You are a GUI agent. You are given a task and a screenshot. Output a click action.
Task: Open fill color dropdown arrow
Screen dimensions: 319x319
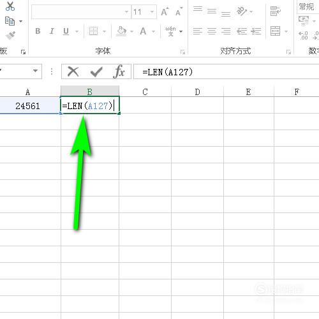[x=132, y=31]
